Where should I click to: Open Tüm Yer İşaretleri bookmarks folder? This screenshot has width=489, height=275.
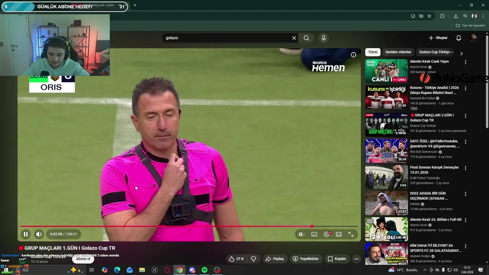point(471,26)
